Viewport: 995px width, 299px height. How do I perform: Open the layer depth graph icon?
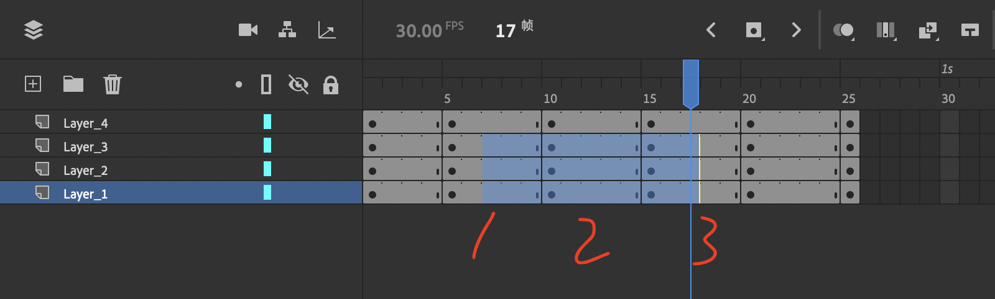[x=326, y=30]
